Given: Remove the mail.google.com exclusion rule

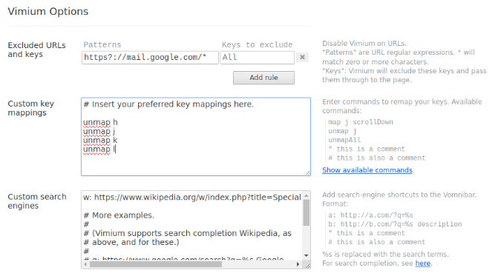Looking at the screenshot, I should (x=302, y=57).
